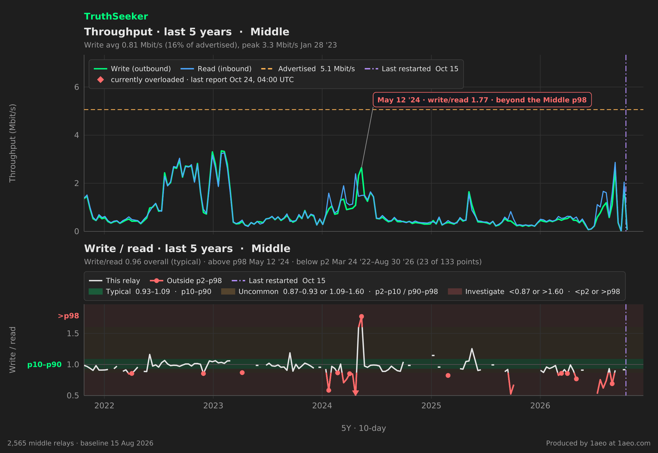Screen dimensions: 658x453
Task: Click the red diamond overloaded legend icon
Action: [x=100, y=80]
